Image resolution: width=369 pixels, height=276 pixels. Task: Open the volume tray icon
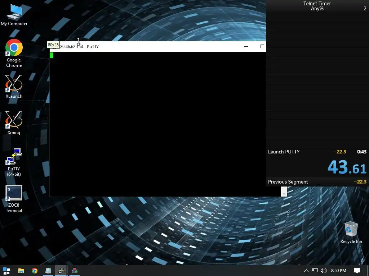324,271
